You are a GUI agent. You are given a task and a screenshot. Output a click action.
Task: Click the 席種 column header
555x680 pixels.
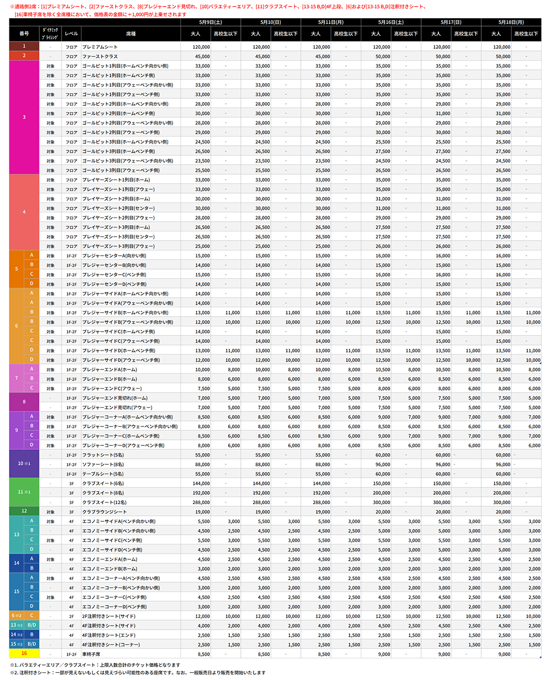(x=131, y=34)
